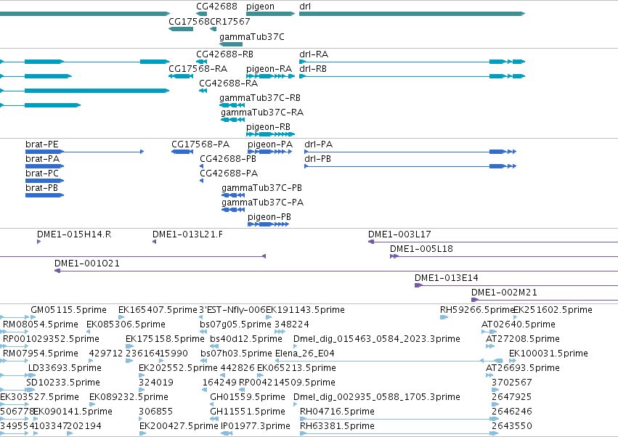Open the EK191143.5prime EST label
618x437 pixels.
click(306, 311)
